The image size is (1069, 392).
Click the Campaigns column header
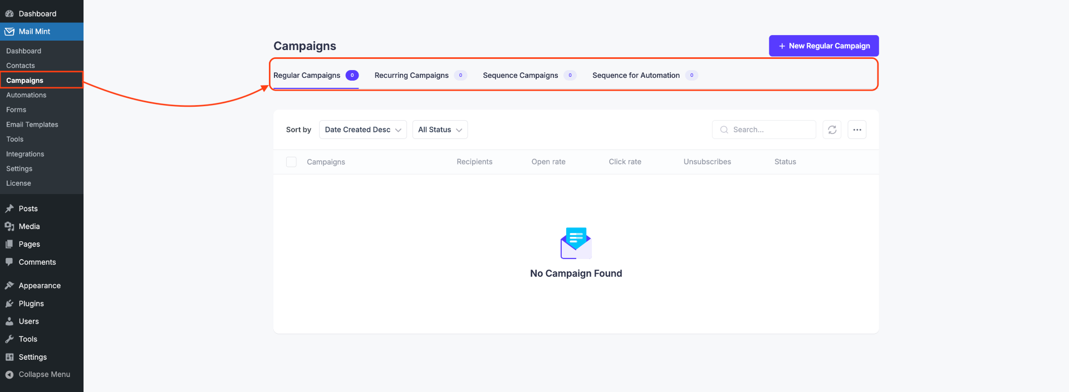(326, 162)
